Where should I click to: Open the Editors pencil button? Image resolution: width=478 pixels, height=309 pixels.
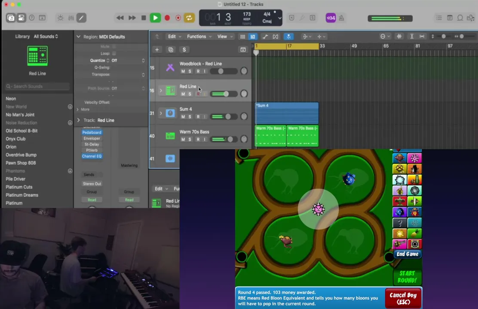pos(81,18)
